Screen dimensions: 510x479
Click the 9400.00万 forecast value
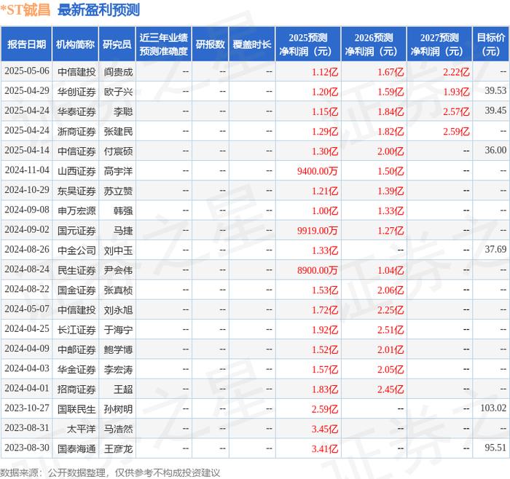[x=318, y=171]
